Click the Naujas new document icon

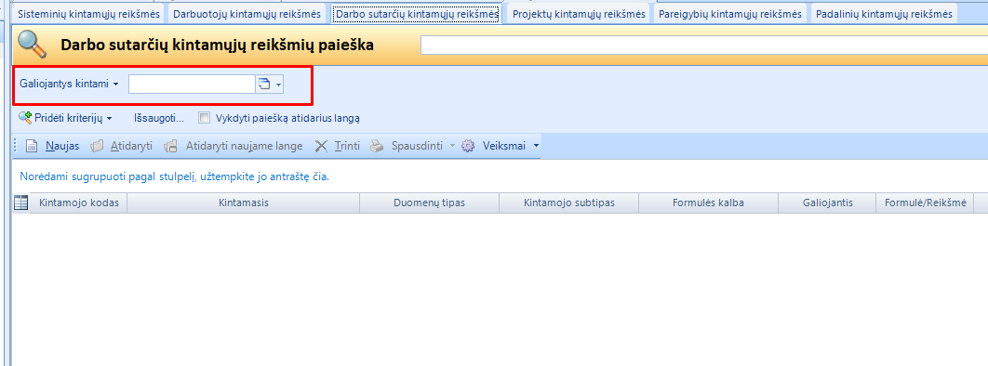pyautogui.click(x=32, y=146)
